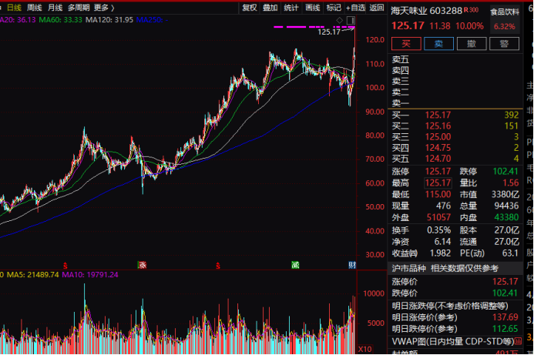Click 买四 bid price 124.75
Viewport: 534px width, 355px height.
(x=438, y=148)
